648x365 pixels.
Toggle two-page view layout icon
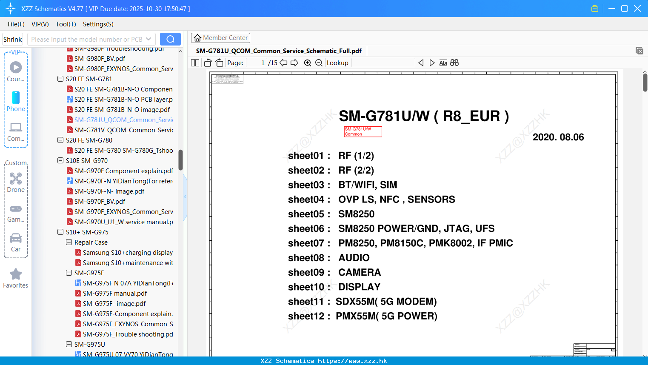pos(195,63)
